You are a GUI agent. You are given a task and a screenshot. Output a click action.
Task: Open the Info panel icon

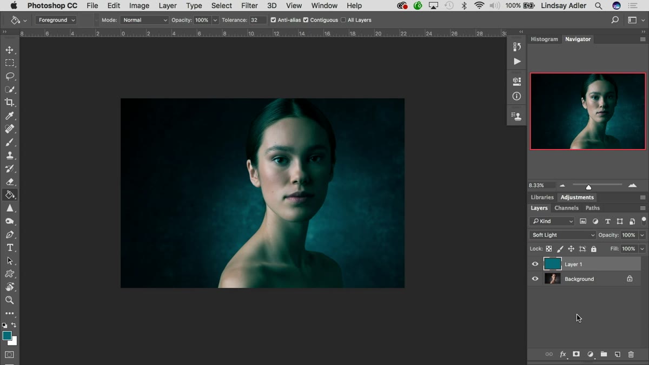coord(517,96)
